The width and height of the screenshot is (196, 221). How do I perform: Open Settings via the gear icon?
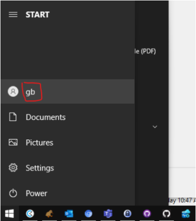[x=13, y=167]
